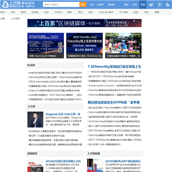Image resolution: width=172 pixels, height=172 pixels.
Task: Open the Kingzone 绘皇 COO王翔 headline
Action: tap(63, 114)
